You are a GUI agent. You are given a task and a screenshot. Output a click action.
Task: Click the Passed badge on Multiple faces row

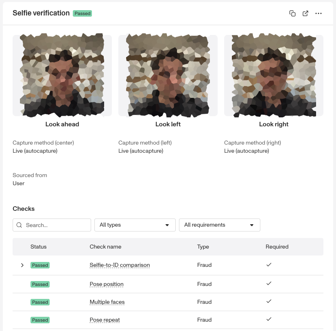[40, 302]
